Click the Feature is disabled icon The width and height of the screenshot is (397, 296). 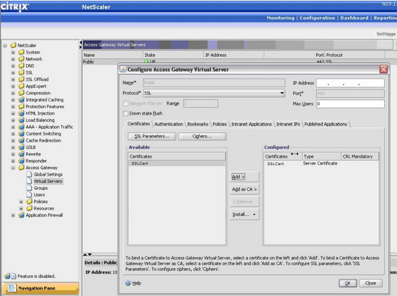tap(10, 276)
